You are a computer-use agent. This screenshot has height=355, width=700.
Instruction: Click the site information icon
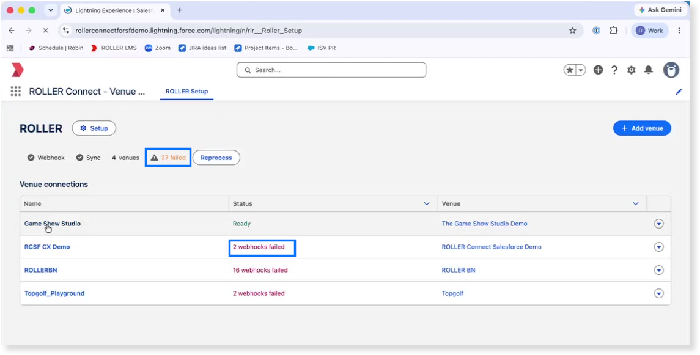point(66,31)
